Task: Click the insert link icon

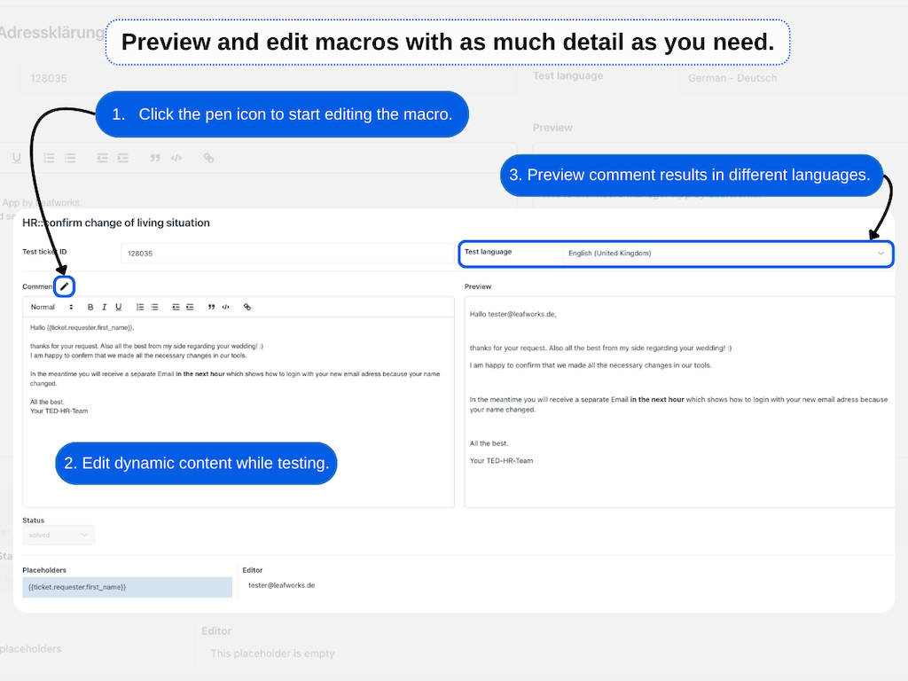Action: (x=247, y=307)
